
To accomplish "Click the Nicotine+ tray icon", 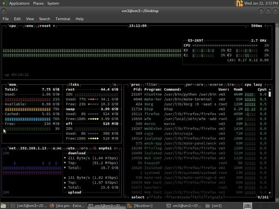I will pos(239,3).
